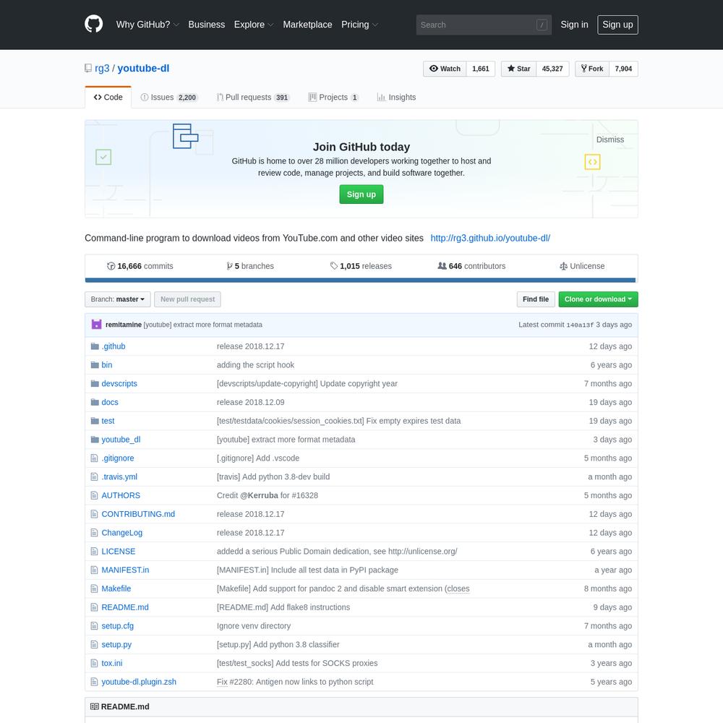The width and height of the screenshot is (723, 723).
Task: View the 5 branches
Action: pos(250,266)
